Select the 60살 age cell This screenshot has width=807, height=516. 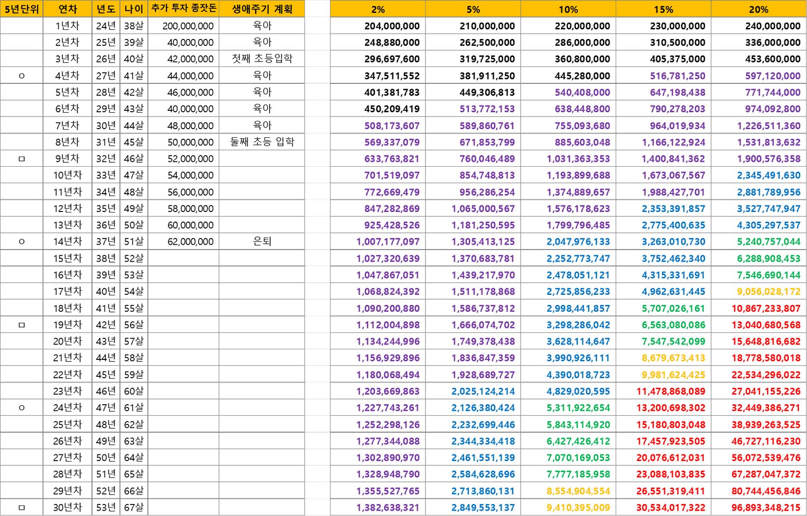[x=134, y=391]
